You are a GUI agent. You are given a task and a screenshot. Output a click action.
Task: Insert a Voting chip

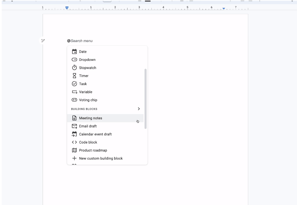click(x=105, y=100)
